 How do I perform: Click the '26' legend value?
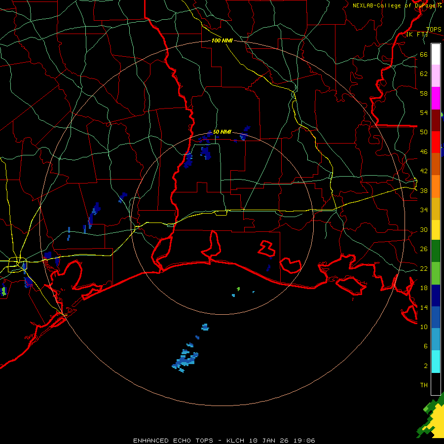coord(424,249)
